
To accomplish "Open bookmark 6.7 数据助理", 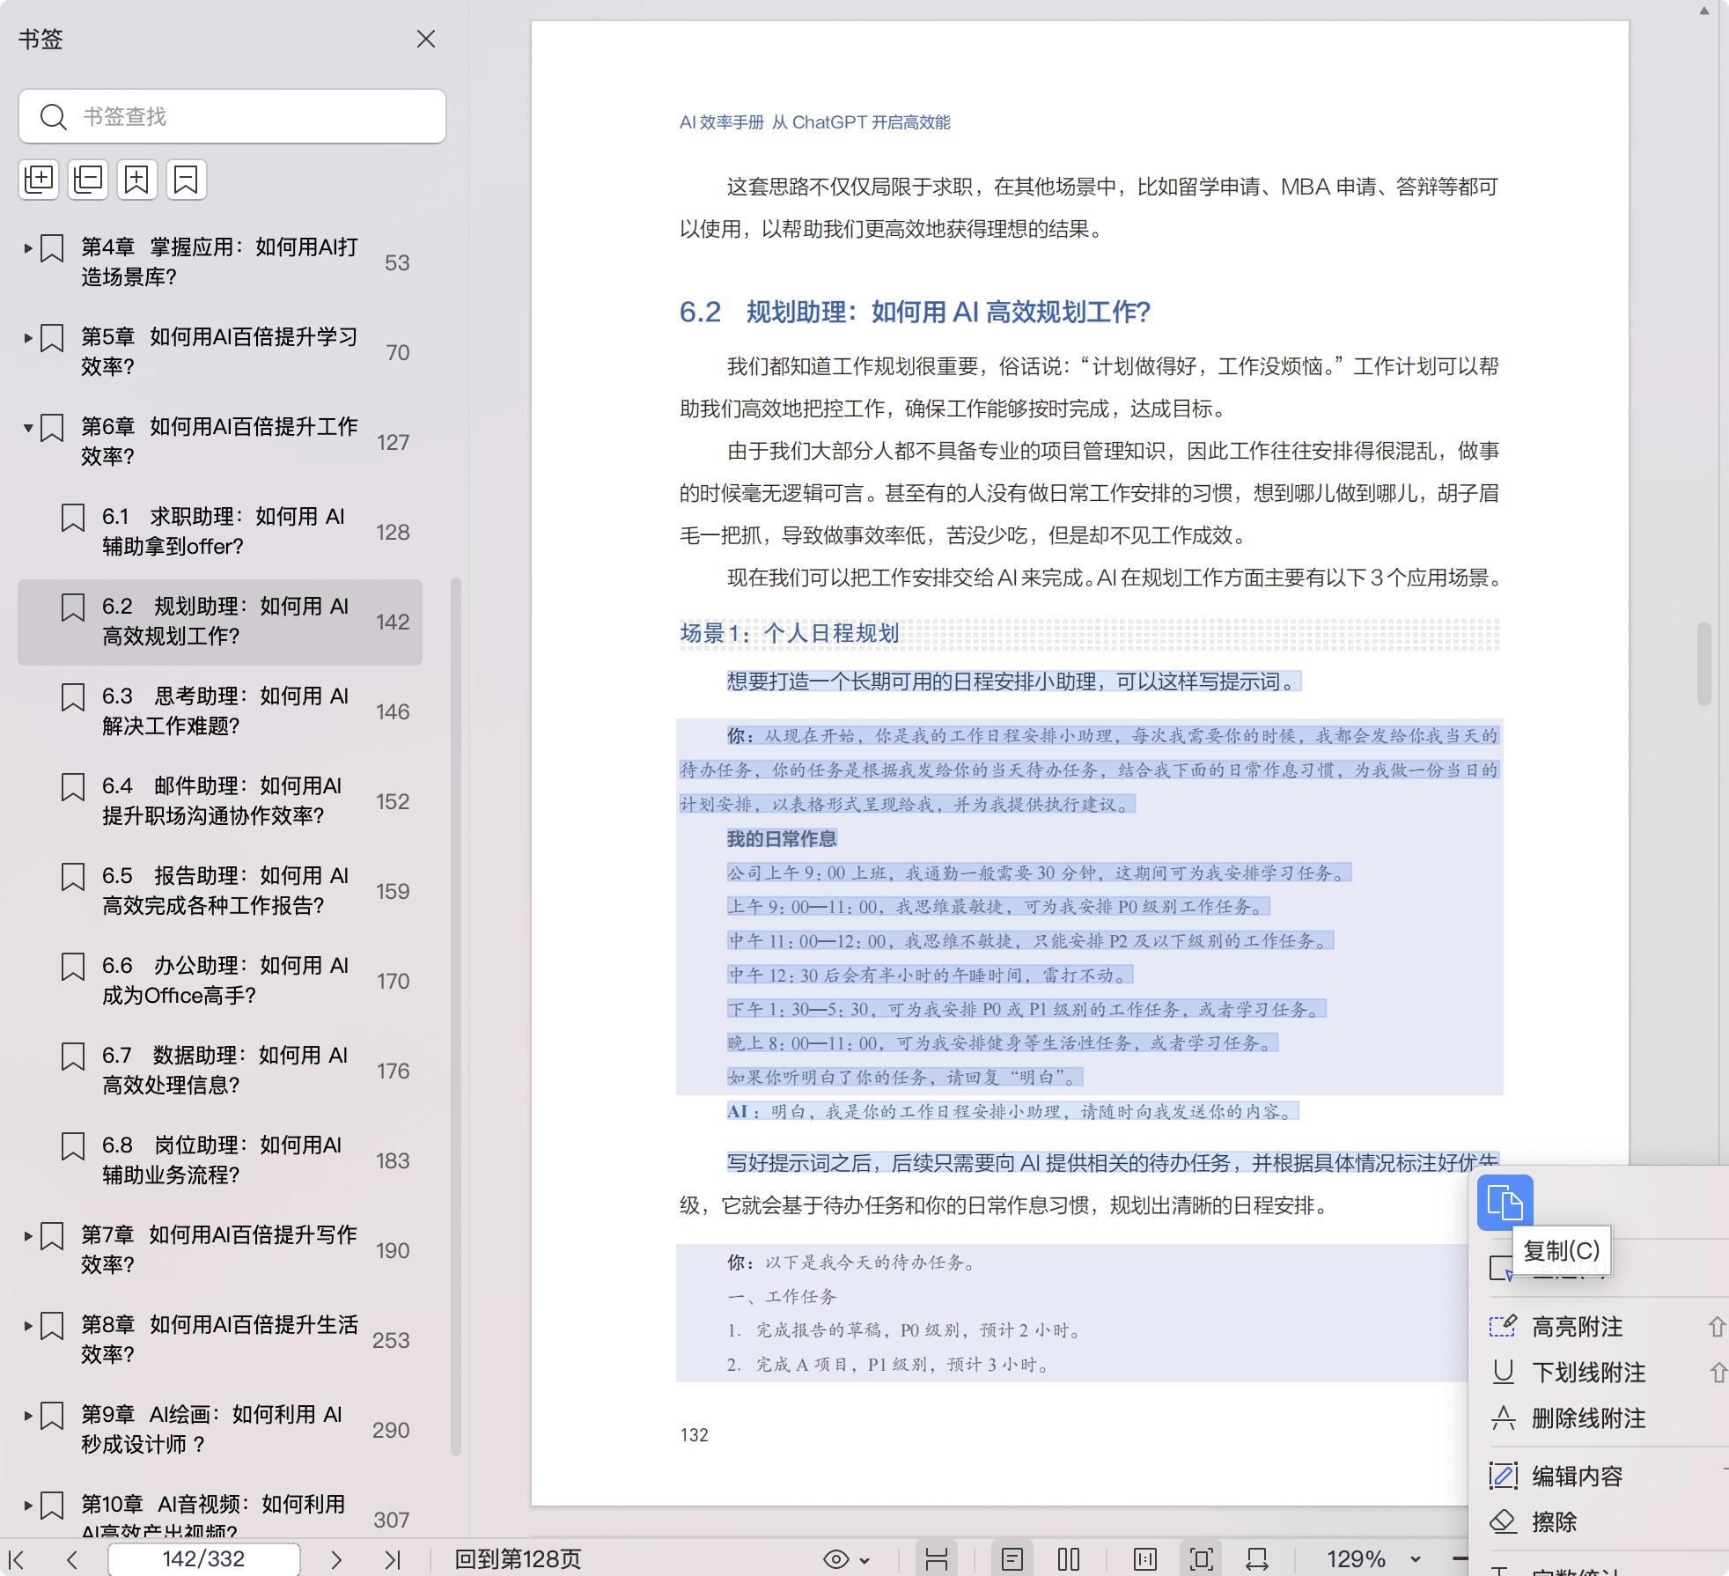I will (220, 1071).
